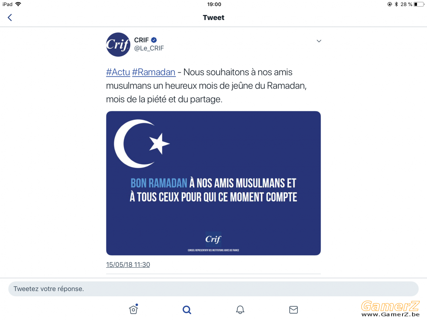Open the #Actu hashtag link
Viewport: 427px width, 320px height.
coord(118,72)
